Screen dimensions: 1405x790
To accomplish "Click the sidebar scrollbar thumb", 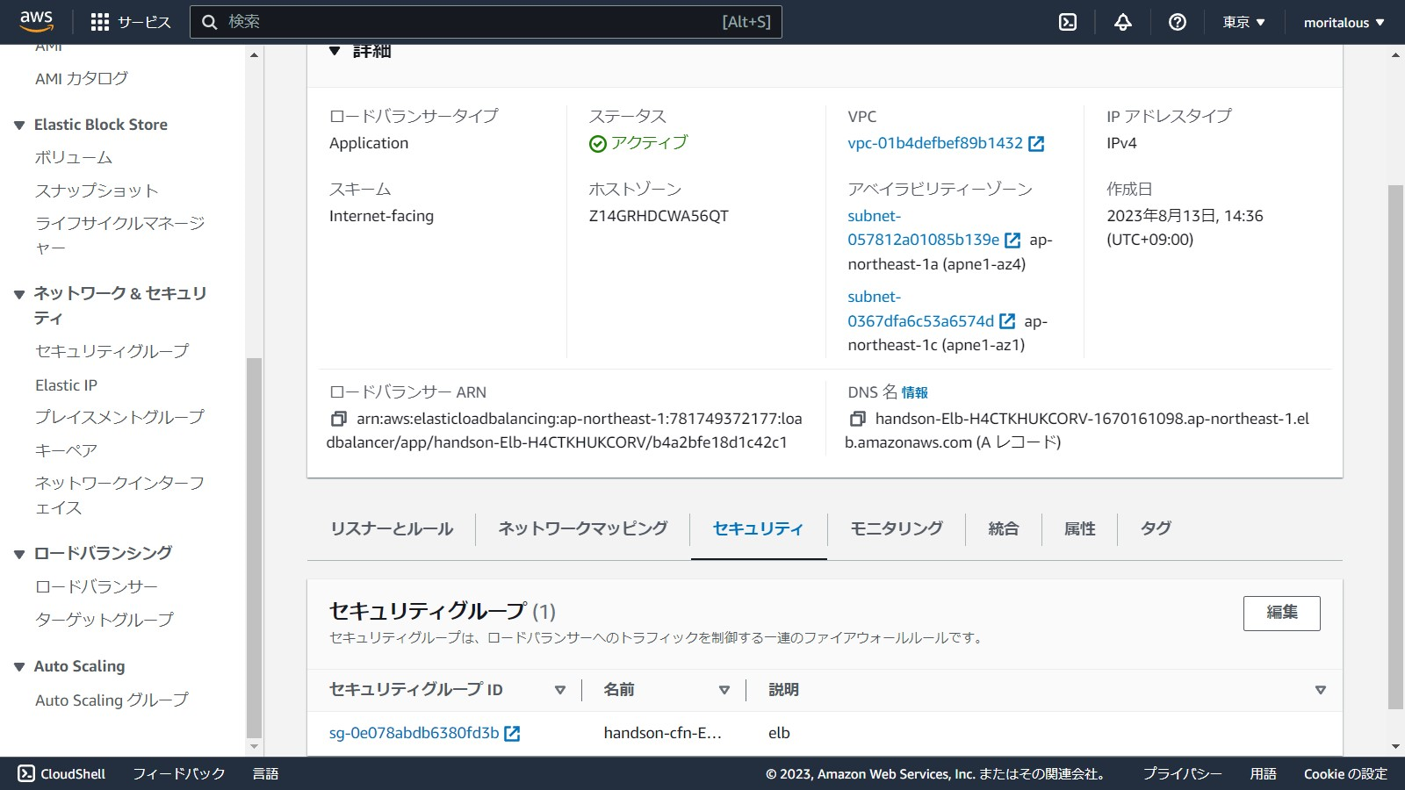I will (254, 548).
